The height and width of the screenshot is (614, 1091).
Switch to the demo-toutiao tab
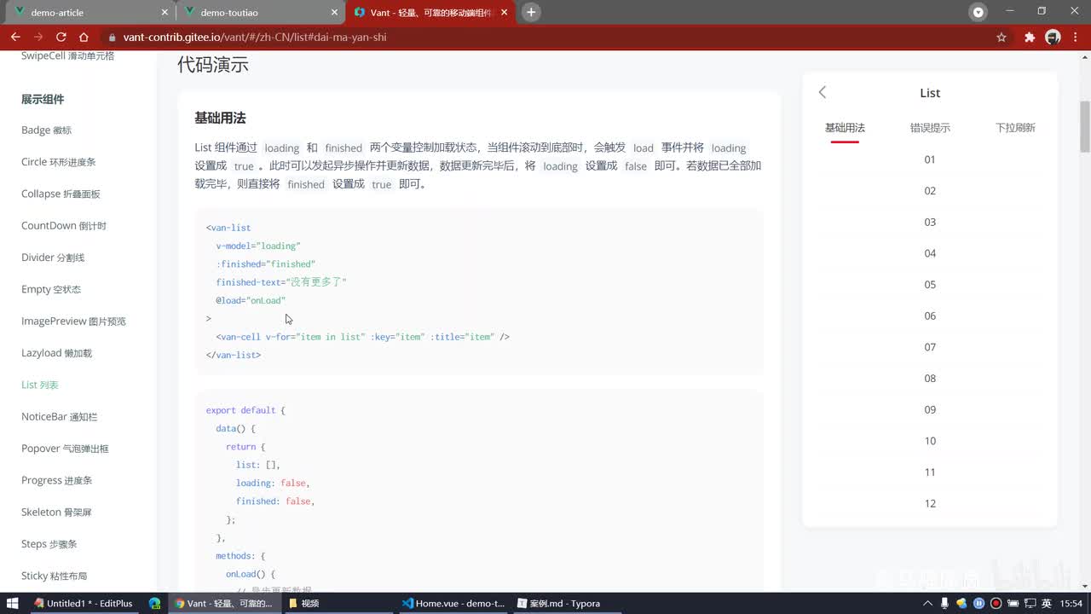pos(260,12)
